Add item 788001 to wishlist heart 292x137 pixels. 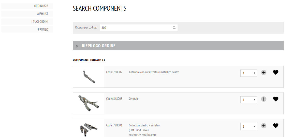[276, 126]
